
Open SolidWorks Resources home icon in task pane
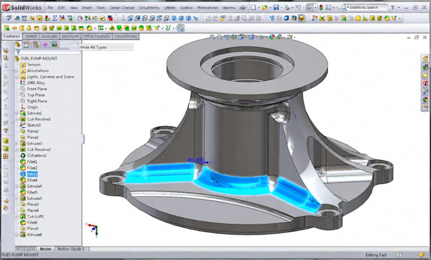(x=425, y=58)
